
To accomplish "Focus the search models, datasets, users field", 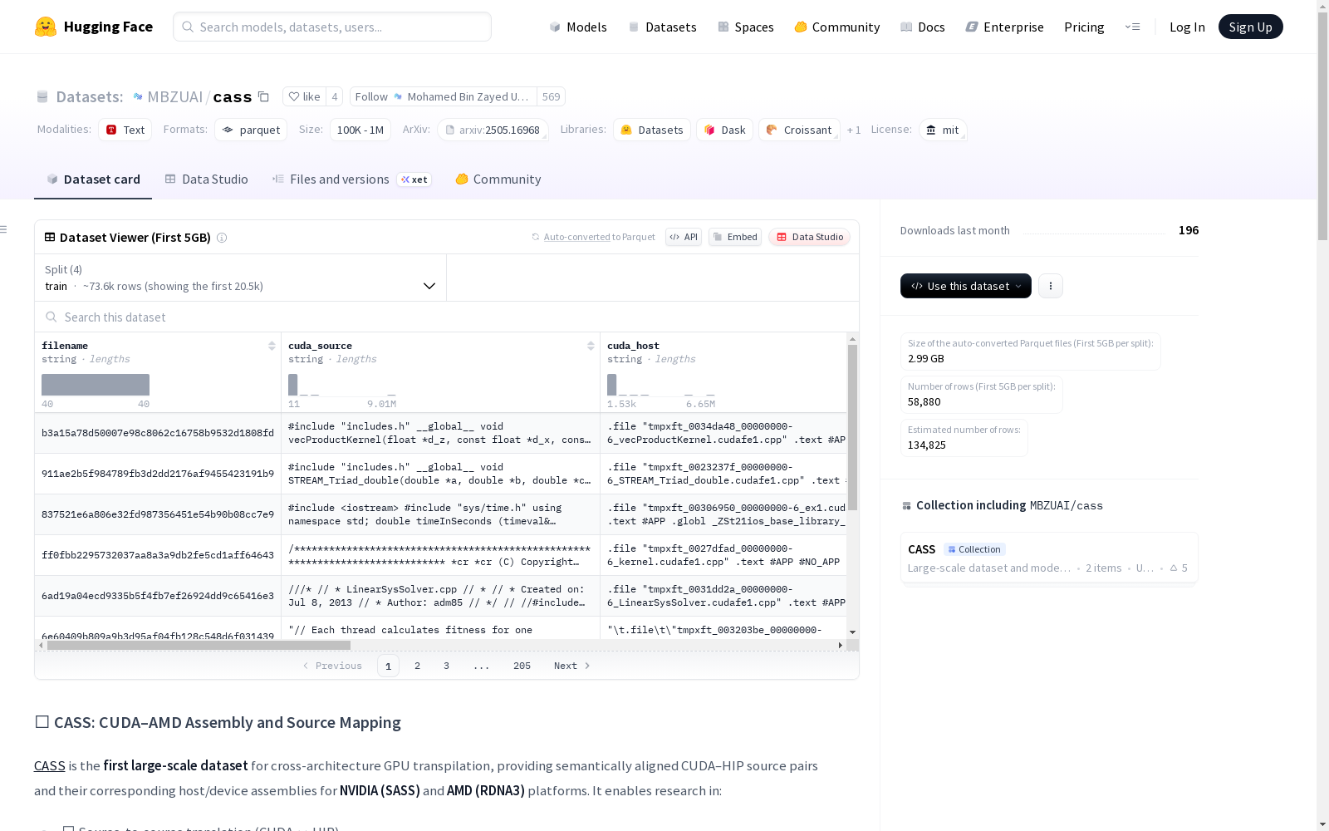I will coord(332,27).
